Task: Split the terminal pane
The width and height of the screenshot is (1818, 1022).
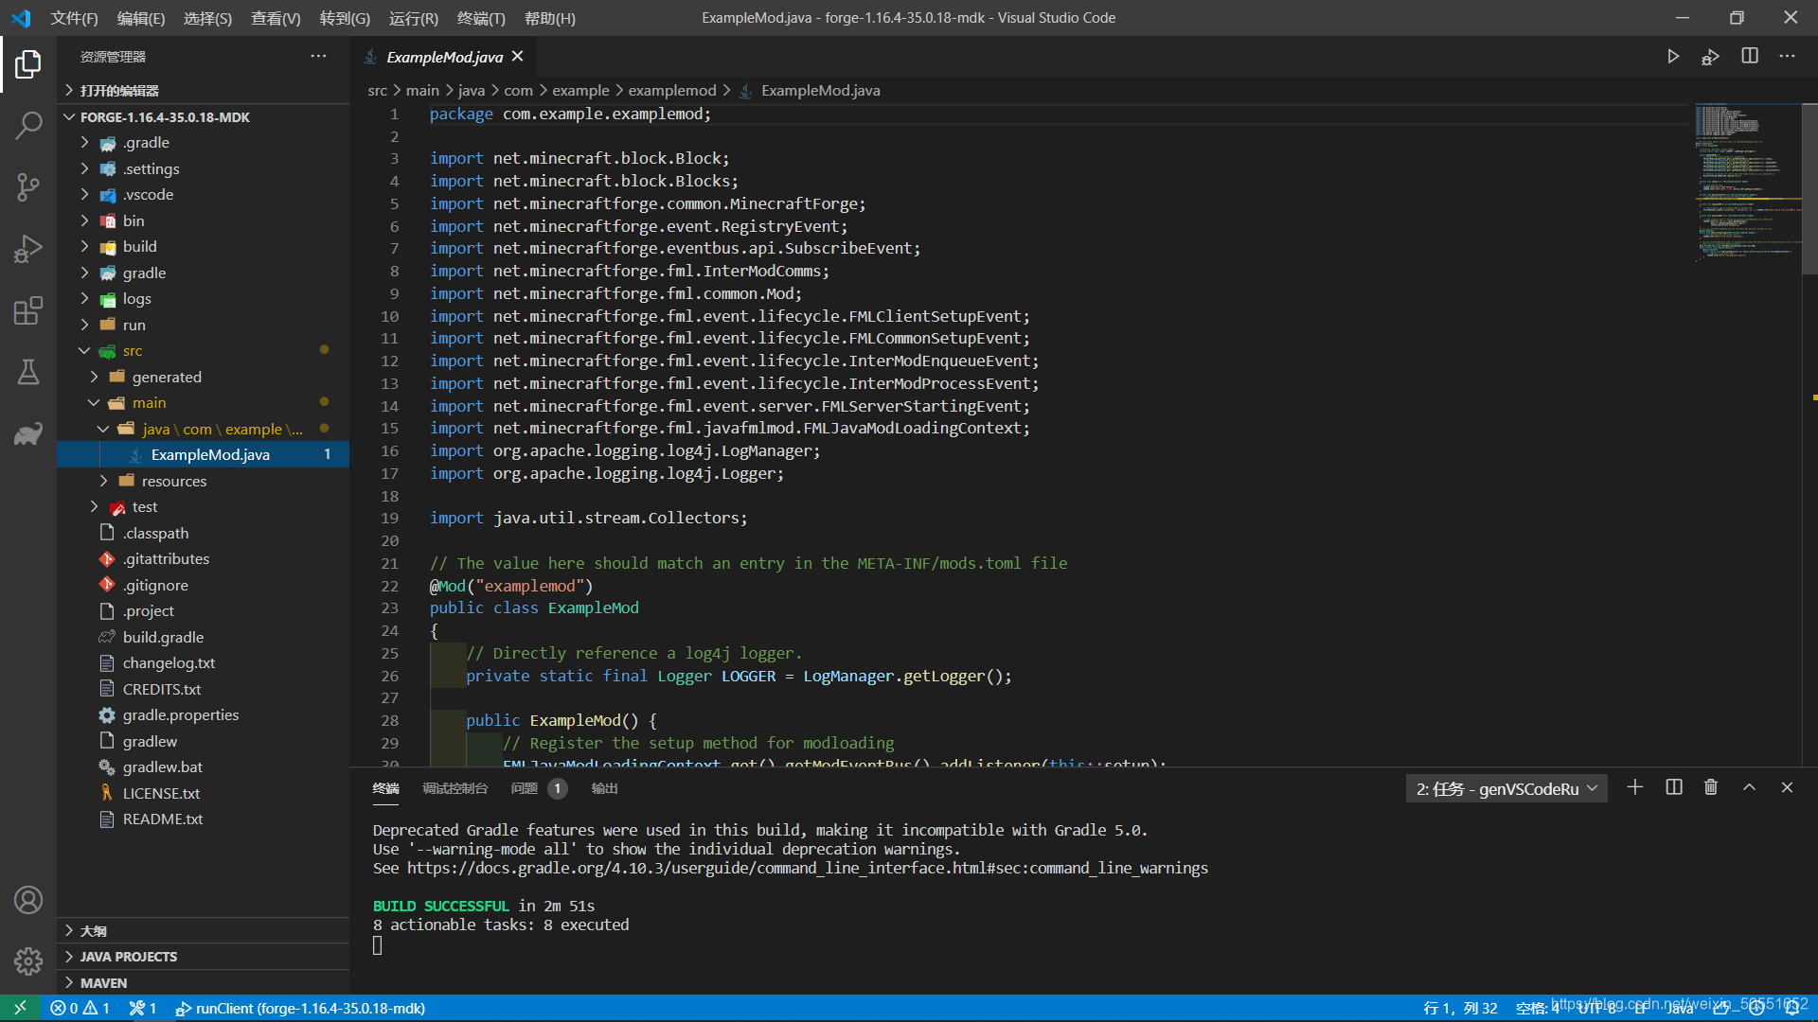Action: (x=1674, y=787)
